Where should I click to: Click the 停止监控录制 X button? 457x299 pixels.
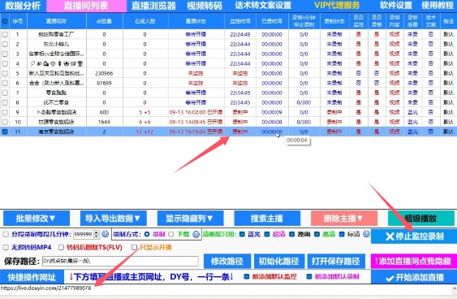pos(414,236)
